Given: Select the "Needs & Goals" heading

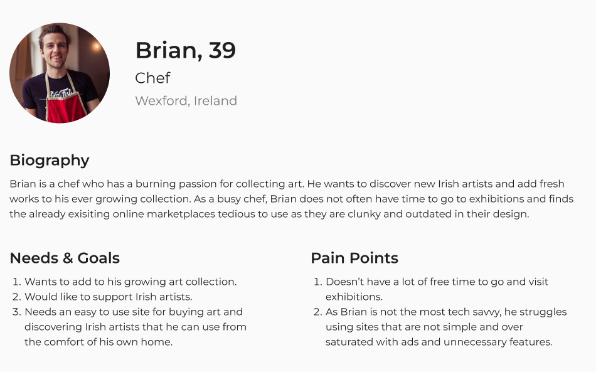Looking at the screenshot, I should tap(65, 258).
